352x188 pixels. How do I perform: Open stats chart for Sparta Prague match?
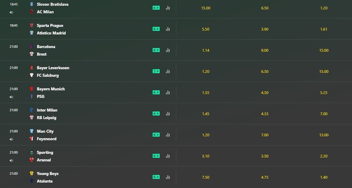click(x=168, y=29)
